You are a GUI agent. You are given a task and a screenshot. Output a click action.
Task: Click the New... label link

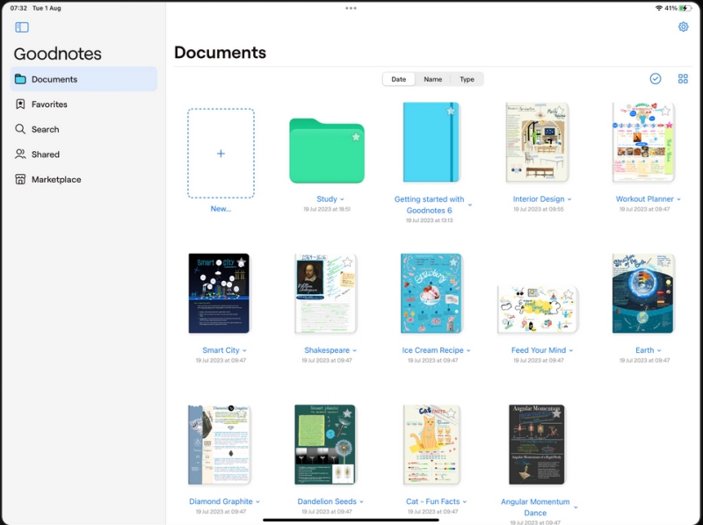tap(221, 209)
